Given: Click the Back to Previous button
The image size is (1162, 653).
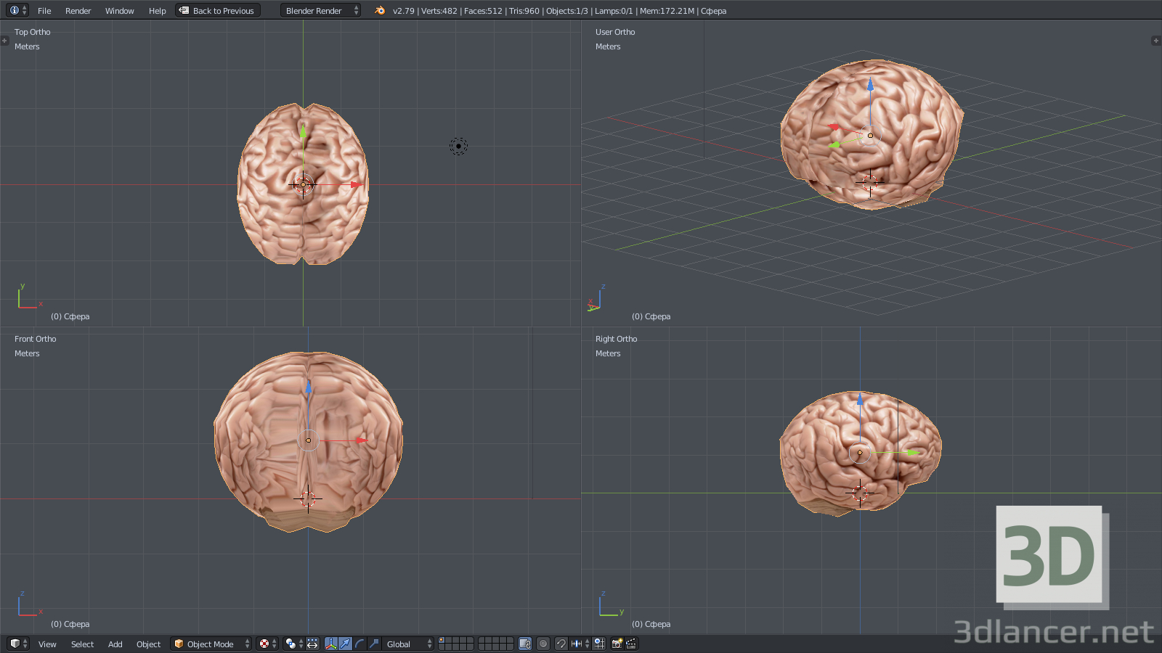Looking at the screenshot, I should pos(217,10).
